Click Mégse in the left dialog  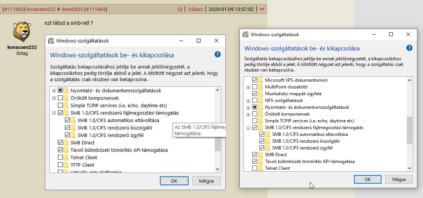[207, 181]
